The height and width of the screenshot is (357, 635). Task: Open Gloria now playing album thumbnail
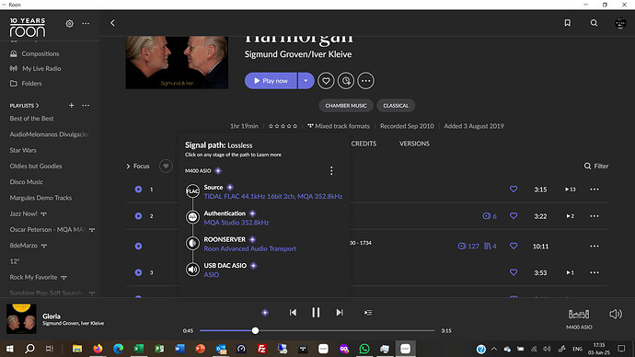click(x=21, y=319)
